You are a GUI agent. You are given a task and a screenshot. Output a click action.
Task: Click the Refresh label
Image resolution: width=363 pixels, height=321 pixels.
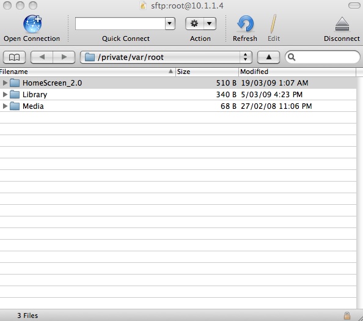(245, 39)
